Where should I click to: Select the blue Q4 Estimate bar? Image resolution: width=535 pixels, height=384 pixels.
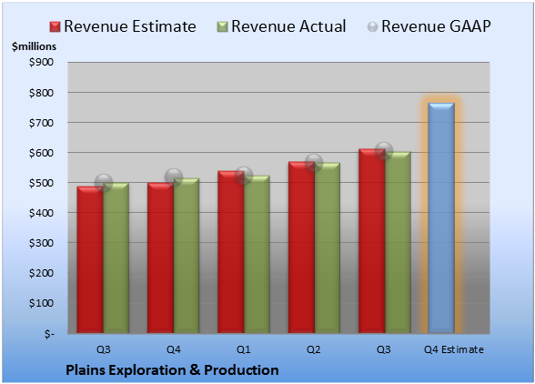[x=441, y=217]
